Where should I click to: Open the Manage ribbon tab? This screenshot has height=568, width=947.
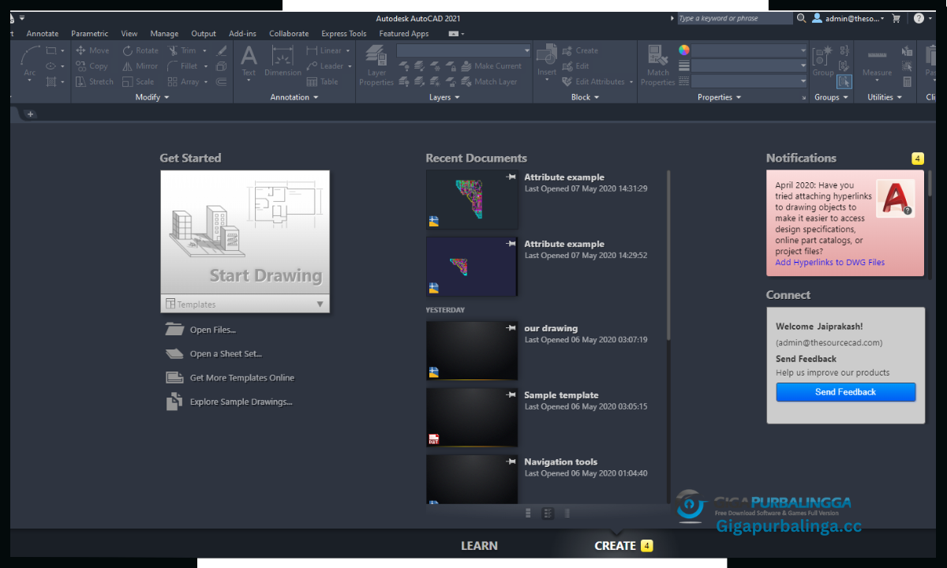(164, 34)
